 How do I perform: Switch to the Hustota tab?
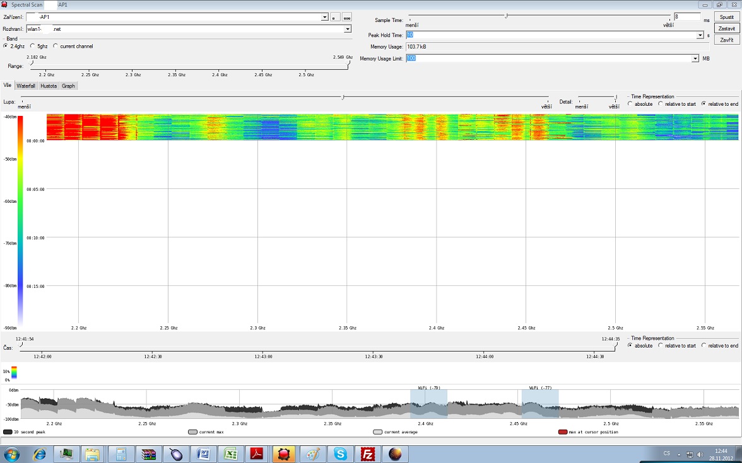pyautogui.click(x=48, y=86)
